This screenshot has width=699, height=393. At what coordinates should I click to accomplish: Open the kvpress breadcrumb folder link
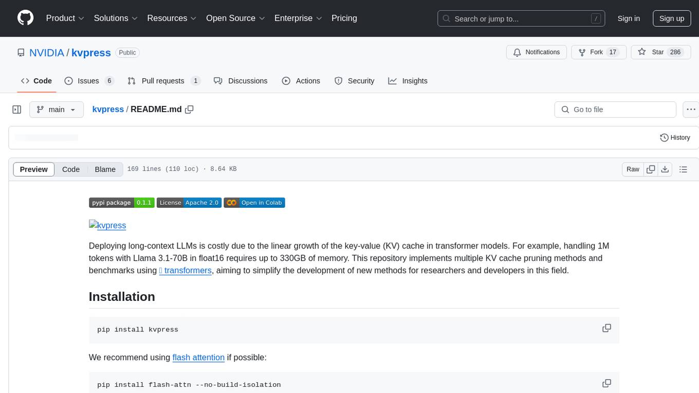coord(108,110)
